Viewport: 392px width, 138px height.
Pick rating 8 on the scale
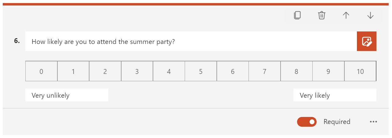click(296, 71)
